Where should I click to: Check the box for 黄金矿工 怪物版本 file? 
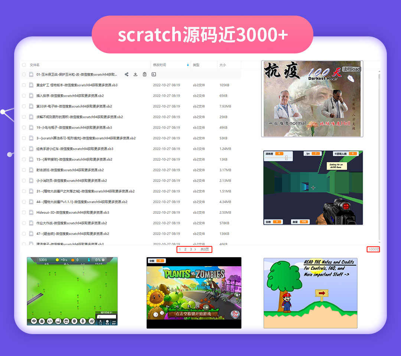[24, 85]
